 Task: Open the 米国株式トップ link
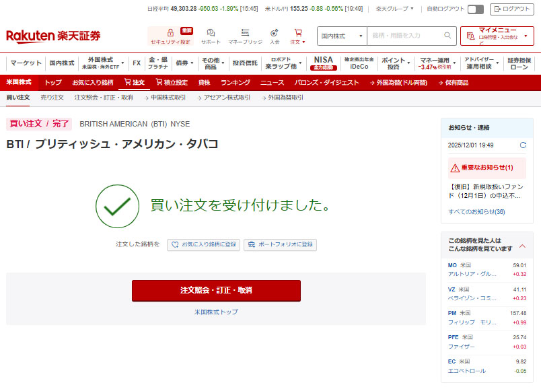pos(216,312)
